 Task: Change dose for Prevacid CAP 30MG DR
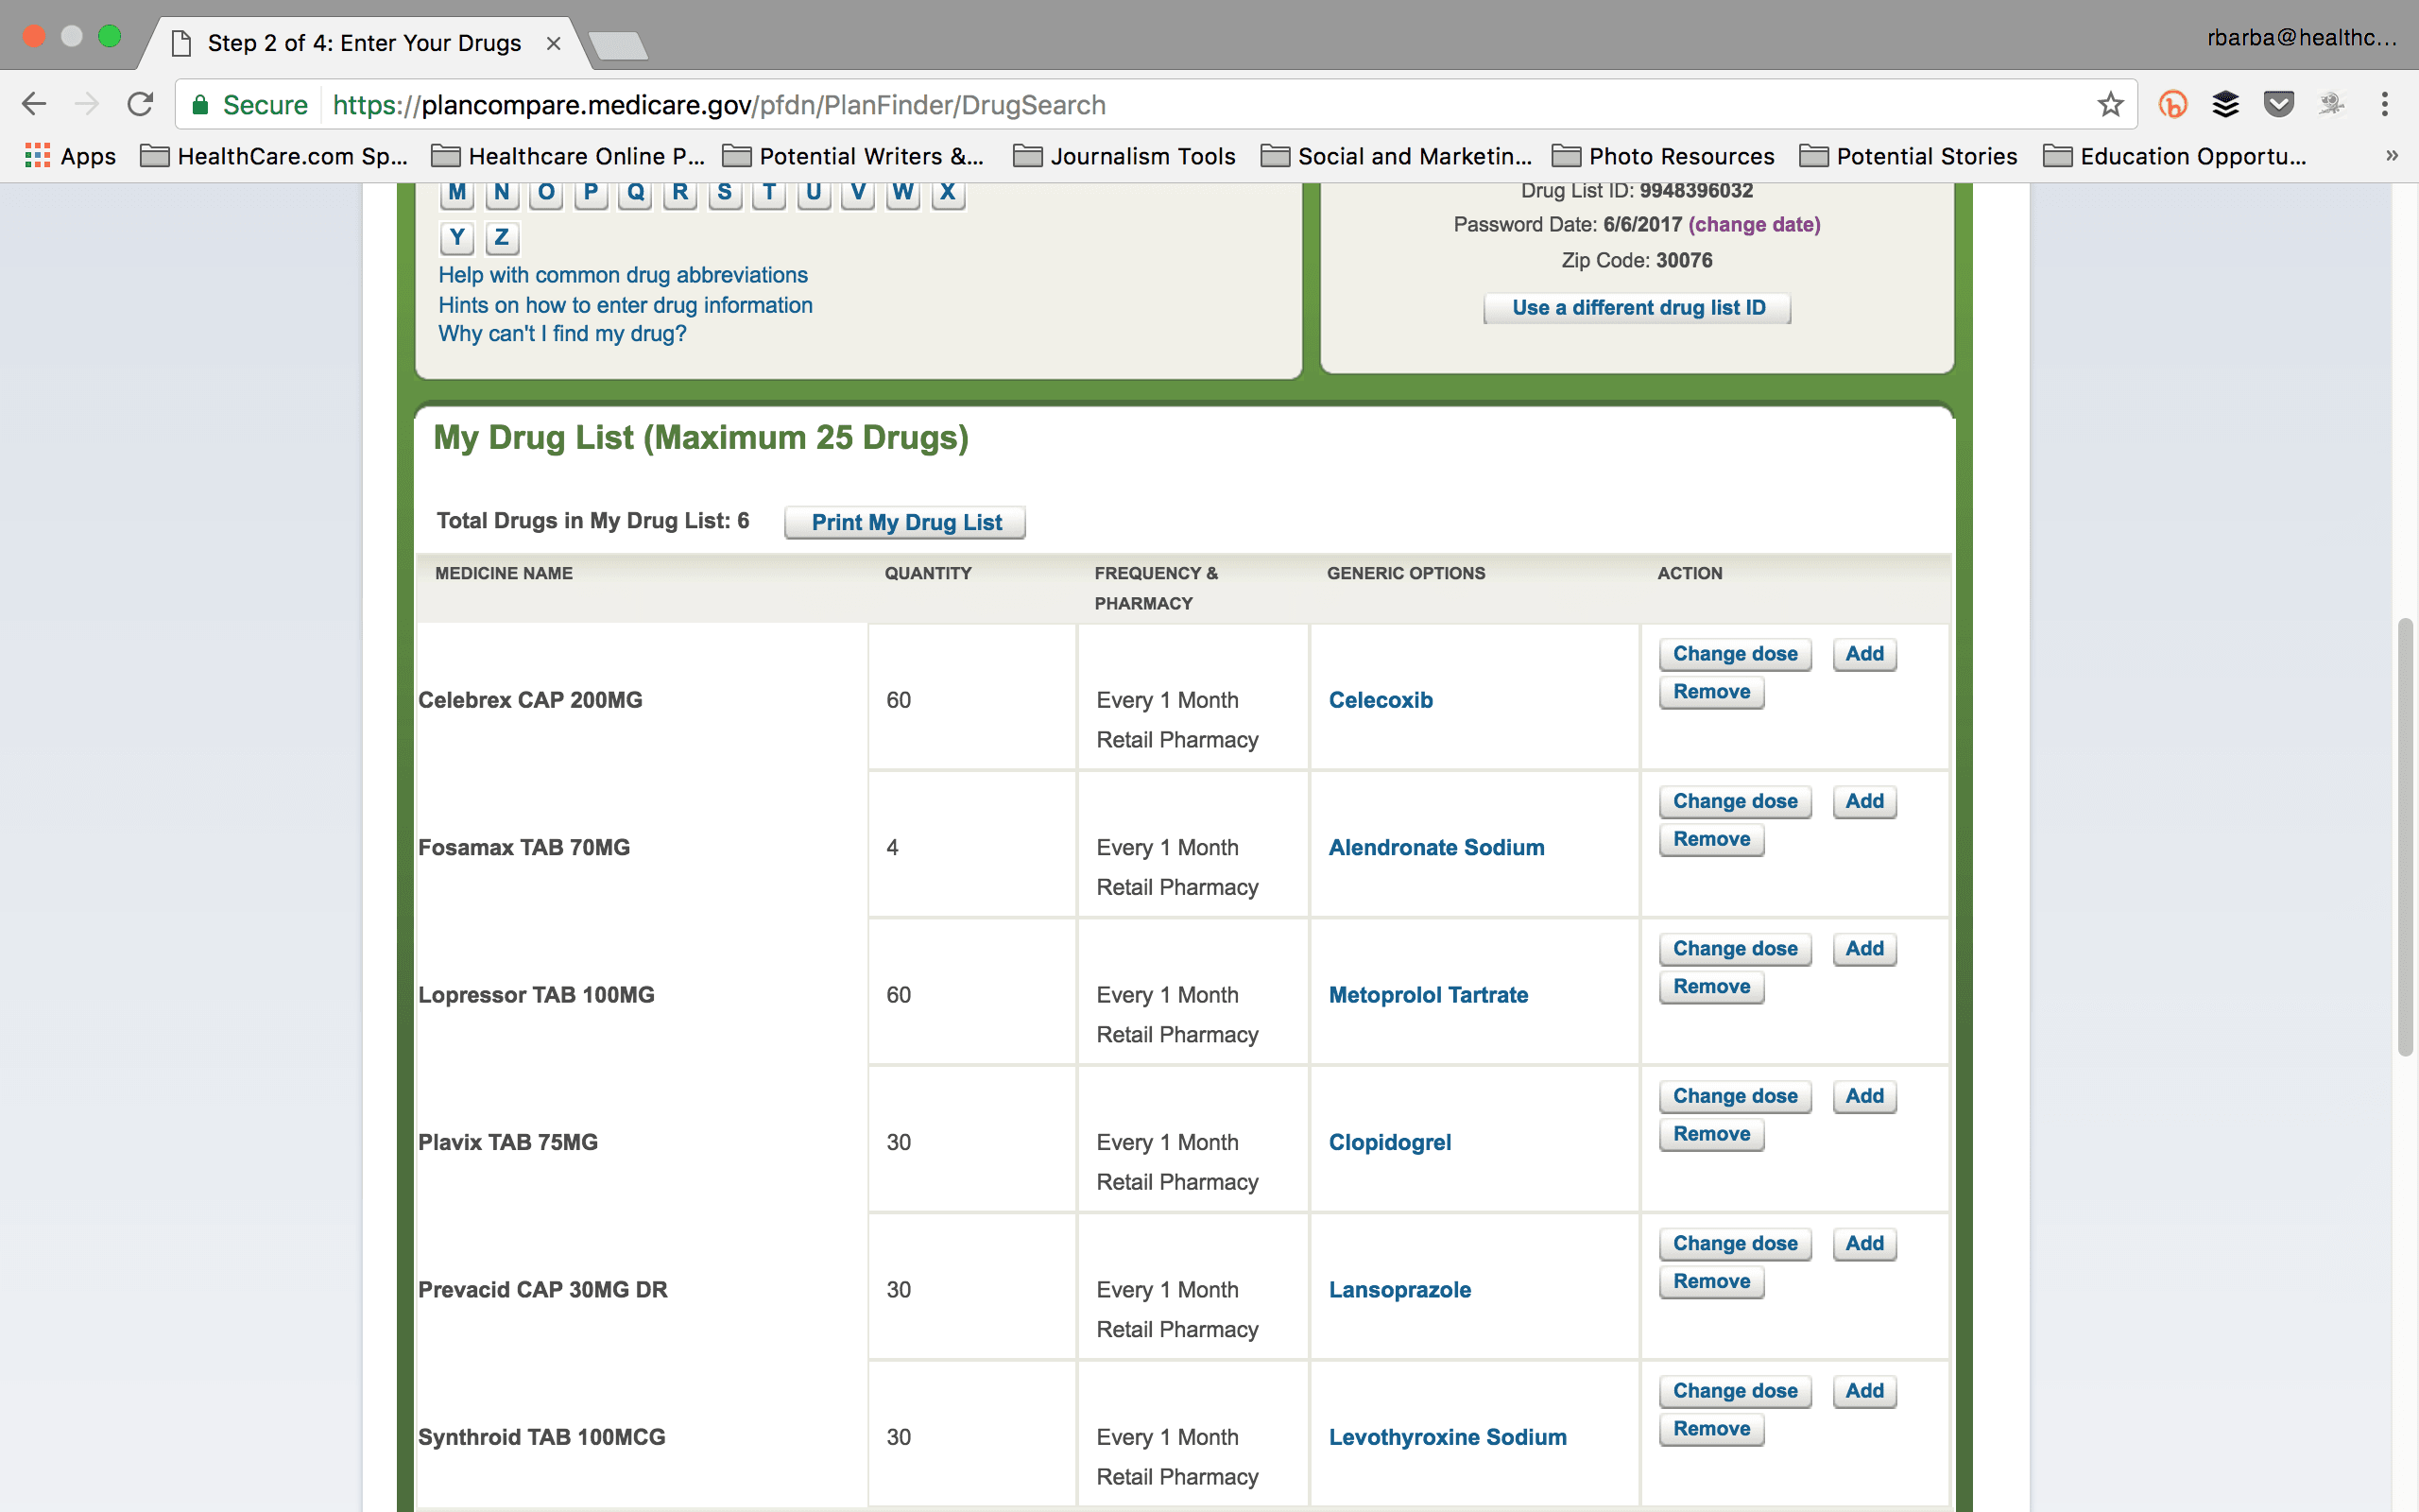(1735, 1244)
